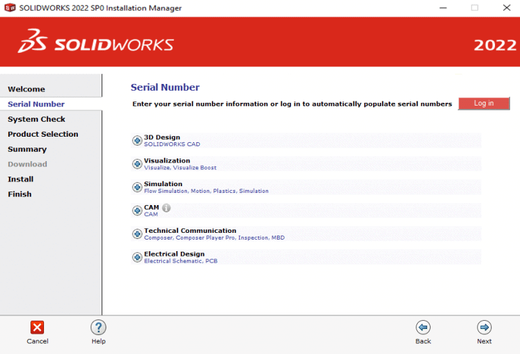Viewport: 520px width, 354px height.
Task: Open the System Check step
Action: point(37,119)
